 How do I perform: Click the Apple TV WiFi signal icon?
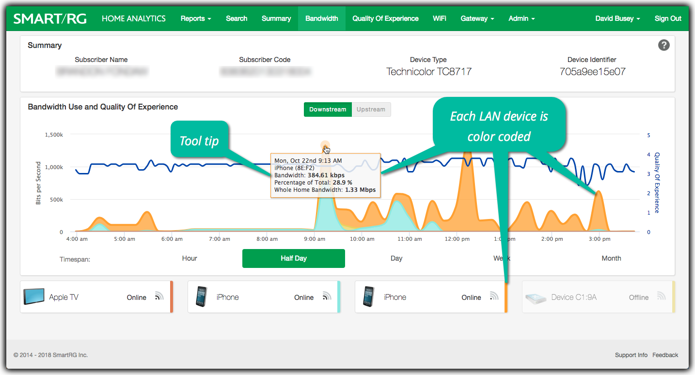159,297
